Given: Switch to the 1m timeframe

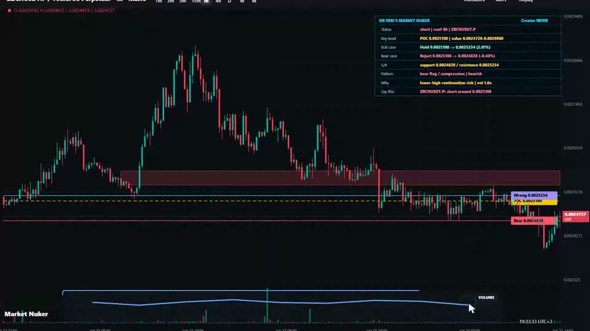Looking at the screenshot, I should click(x=159, y=1).
